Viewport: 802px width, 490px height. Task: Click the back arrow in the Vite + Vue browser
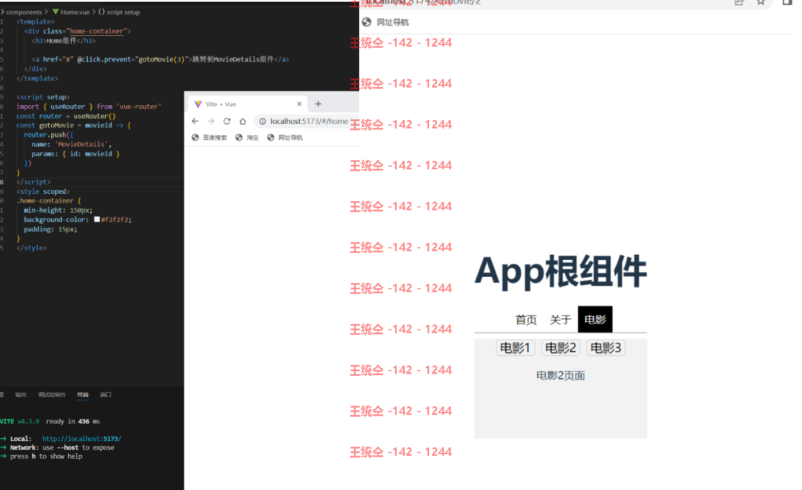click(x=195, y=121)
